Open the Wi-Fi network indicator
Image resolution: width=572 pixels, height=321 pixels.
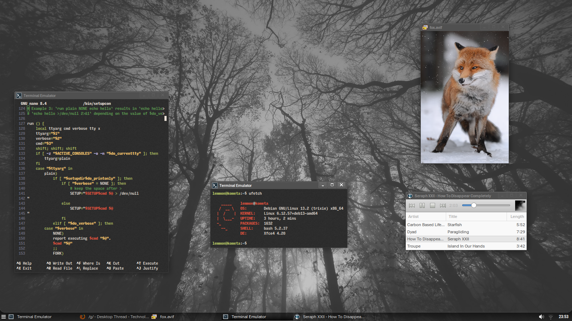(x=551, y=317)
